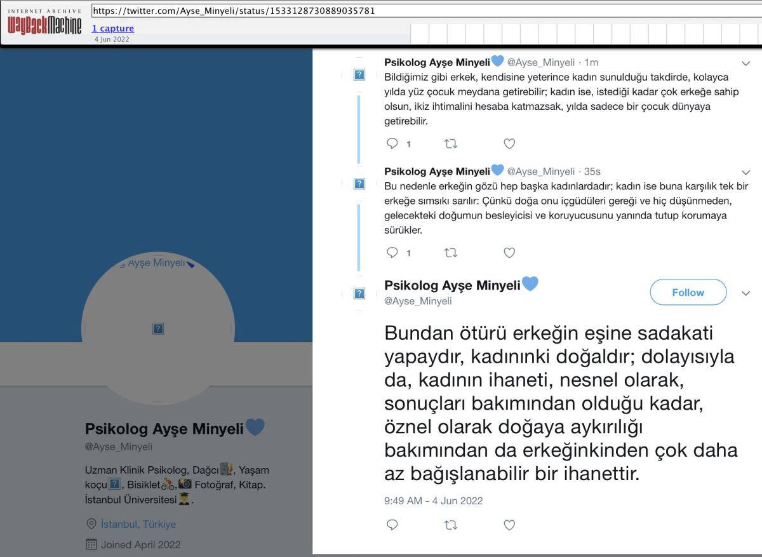762x557 pixels.
Task: Expand the chevron menu beside Follow button
Action: tap(746, 293)
